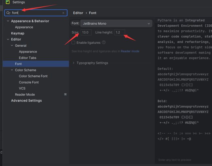Screen dimensions: 212x166
Task: Click the Reader mode link
Action: [x=130, y=51]
